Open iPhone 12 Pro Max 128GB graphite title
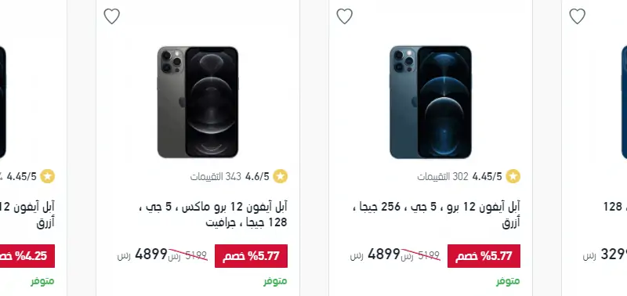Screen dimensions: 627x296 [x=212, y=215]
